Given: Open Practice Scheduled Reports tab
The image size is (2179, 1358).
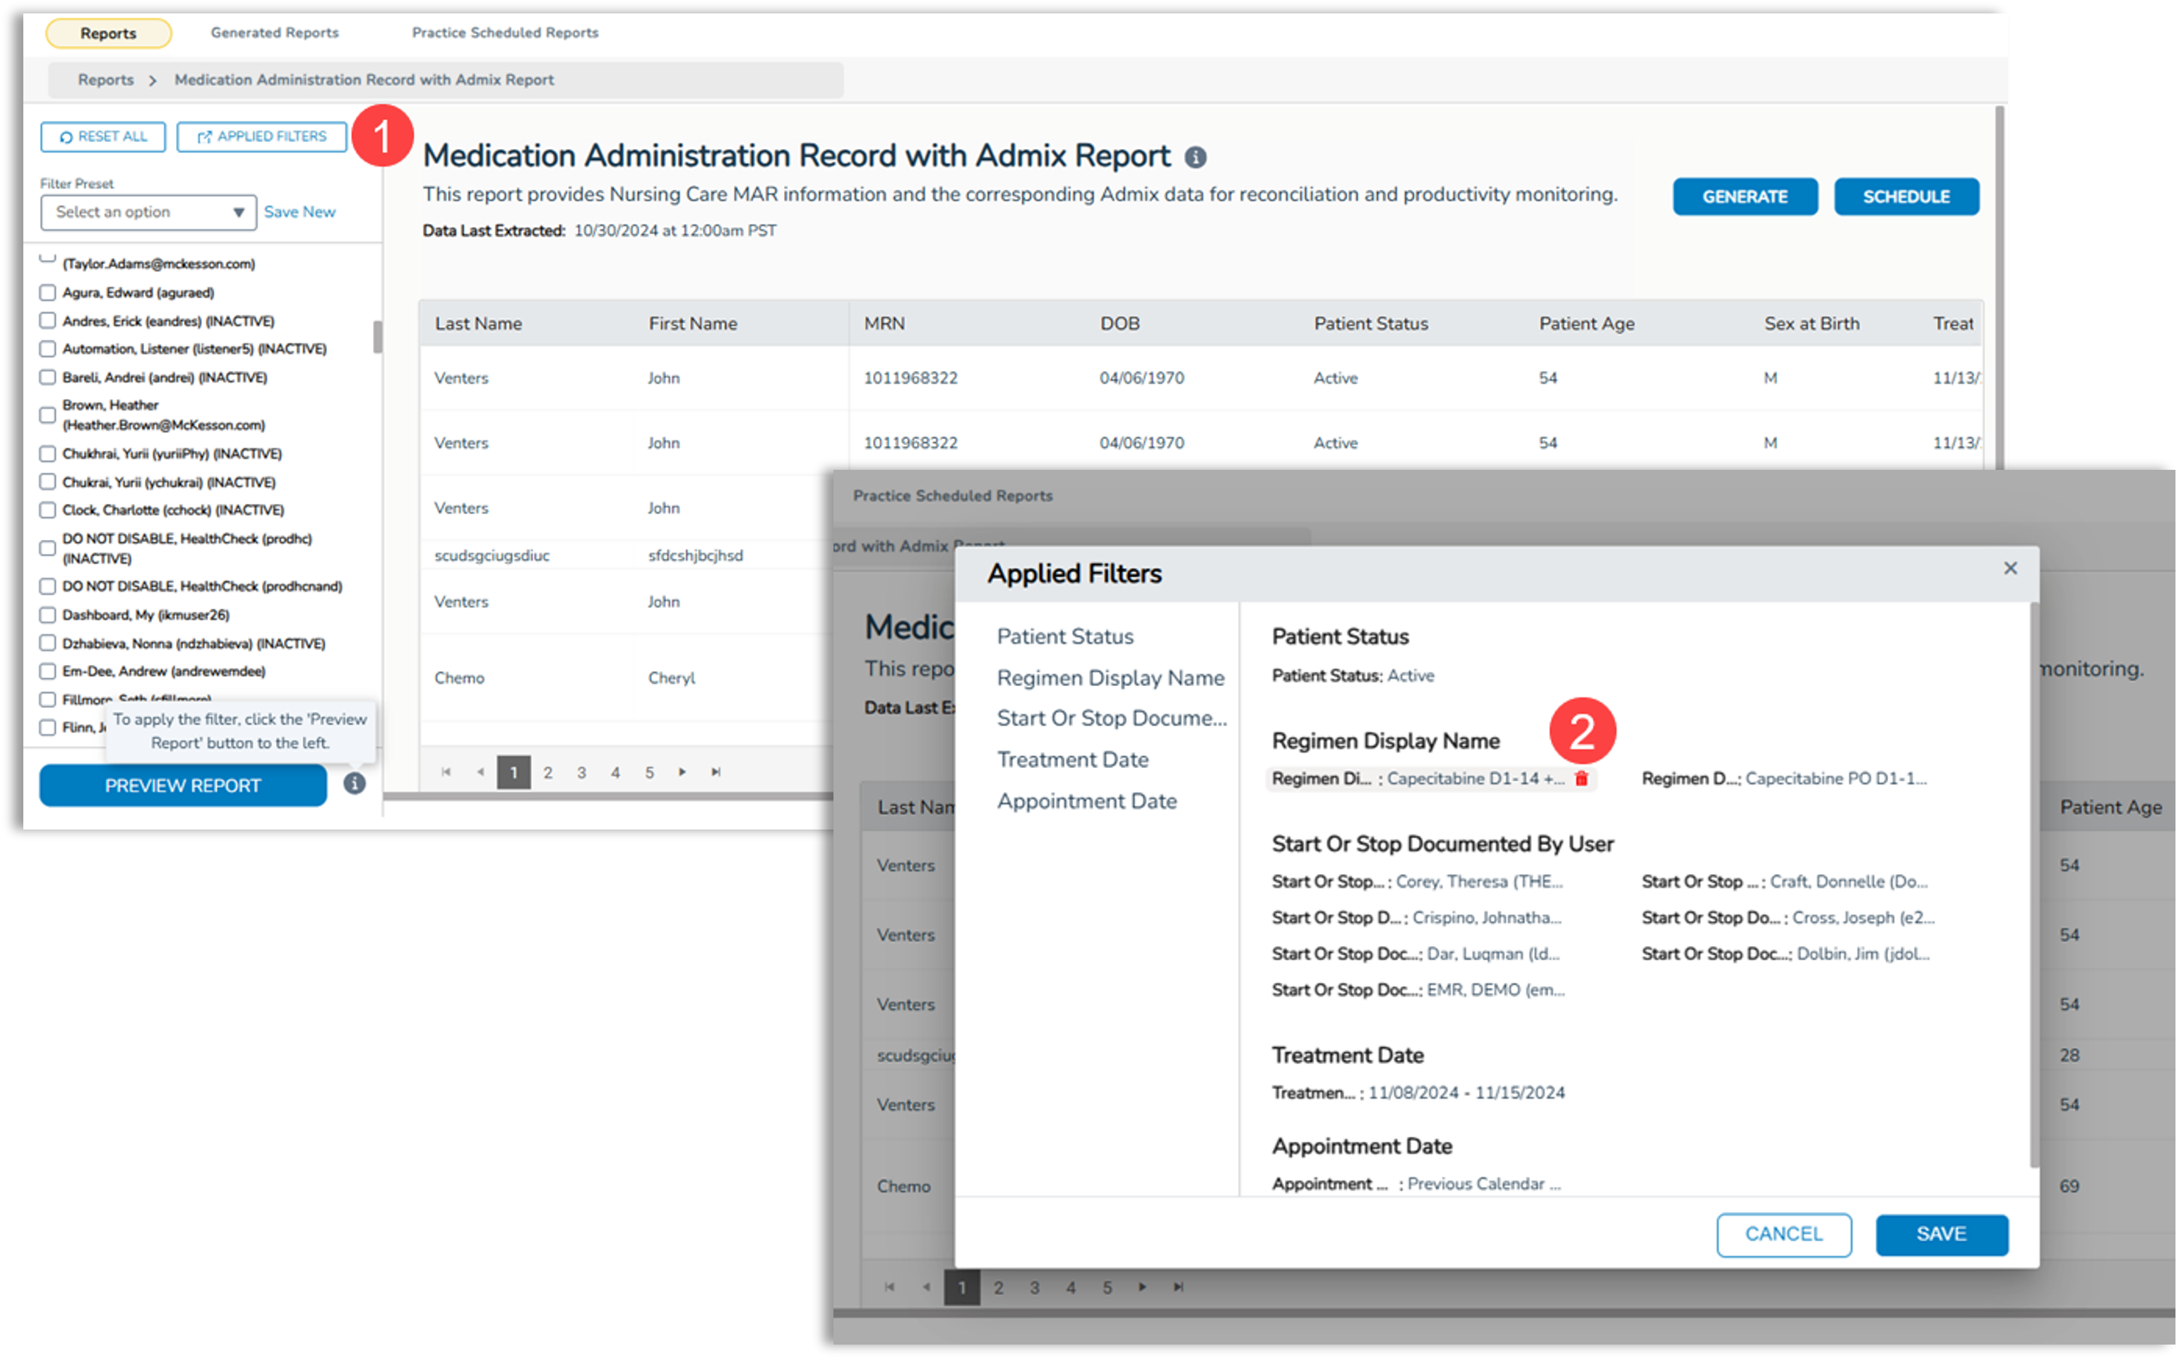Looking at the screenshot, I should (504, 33).
